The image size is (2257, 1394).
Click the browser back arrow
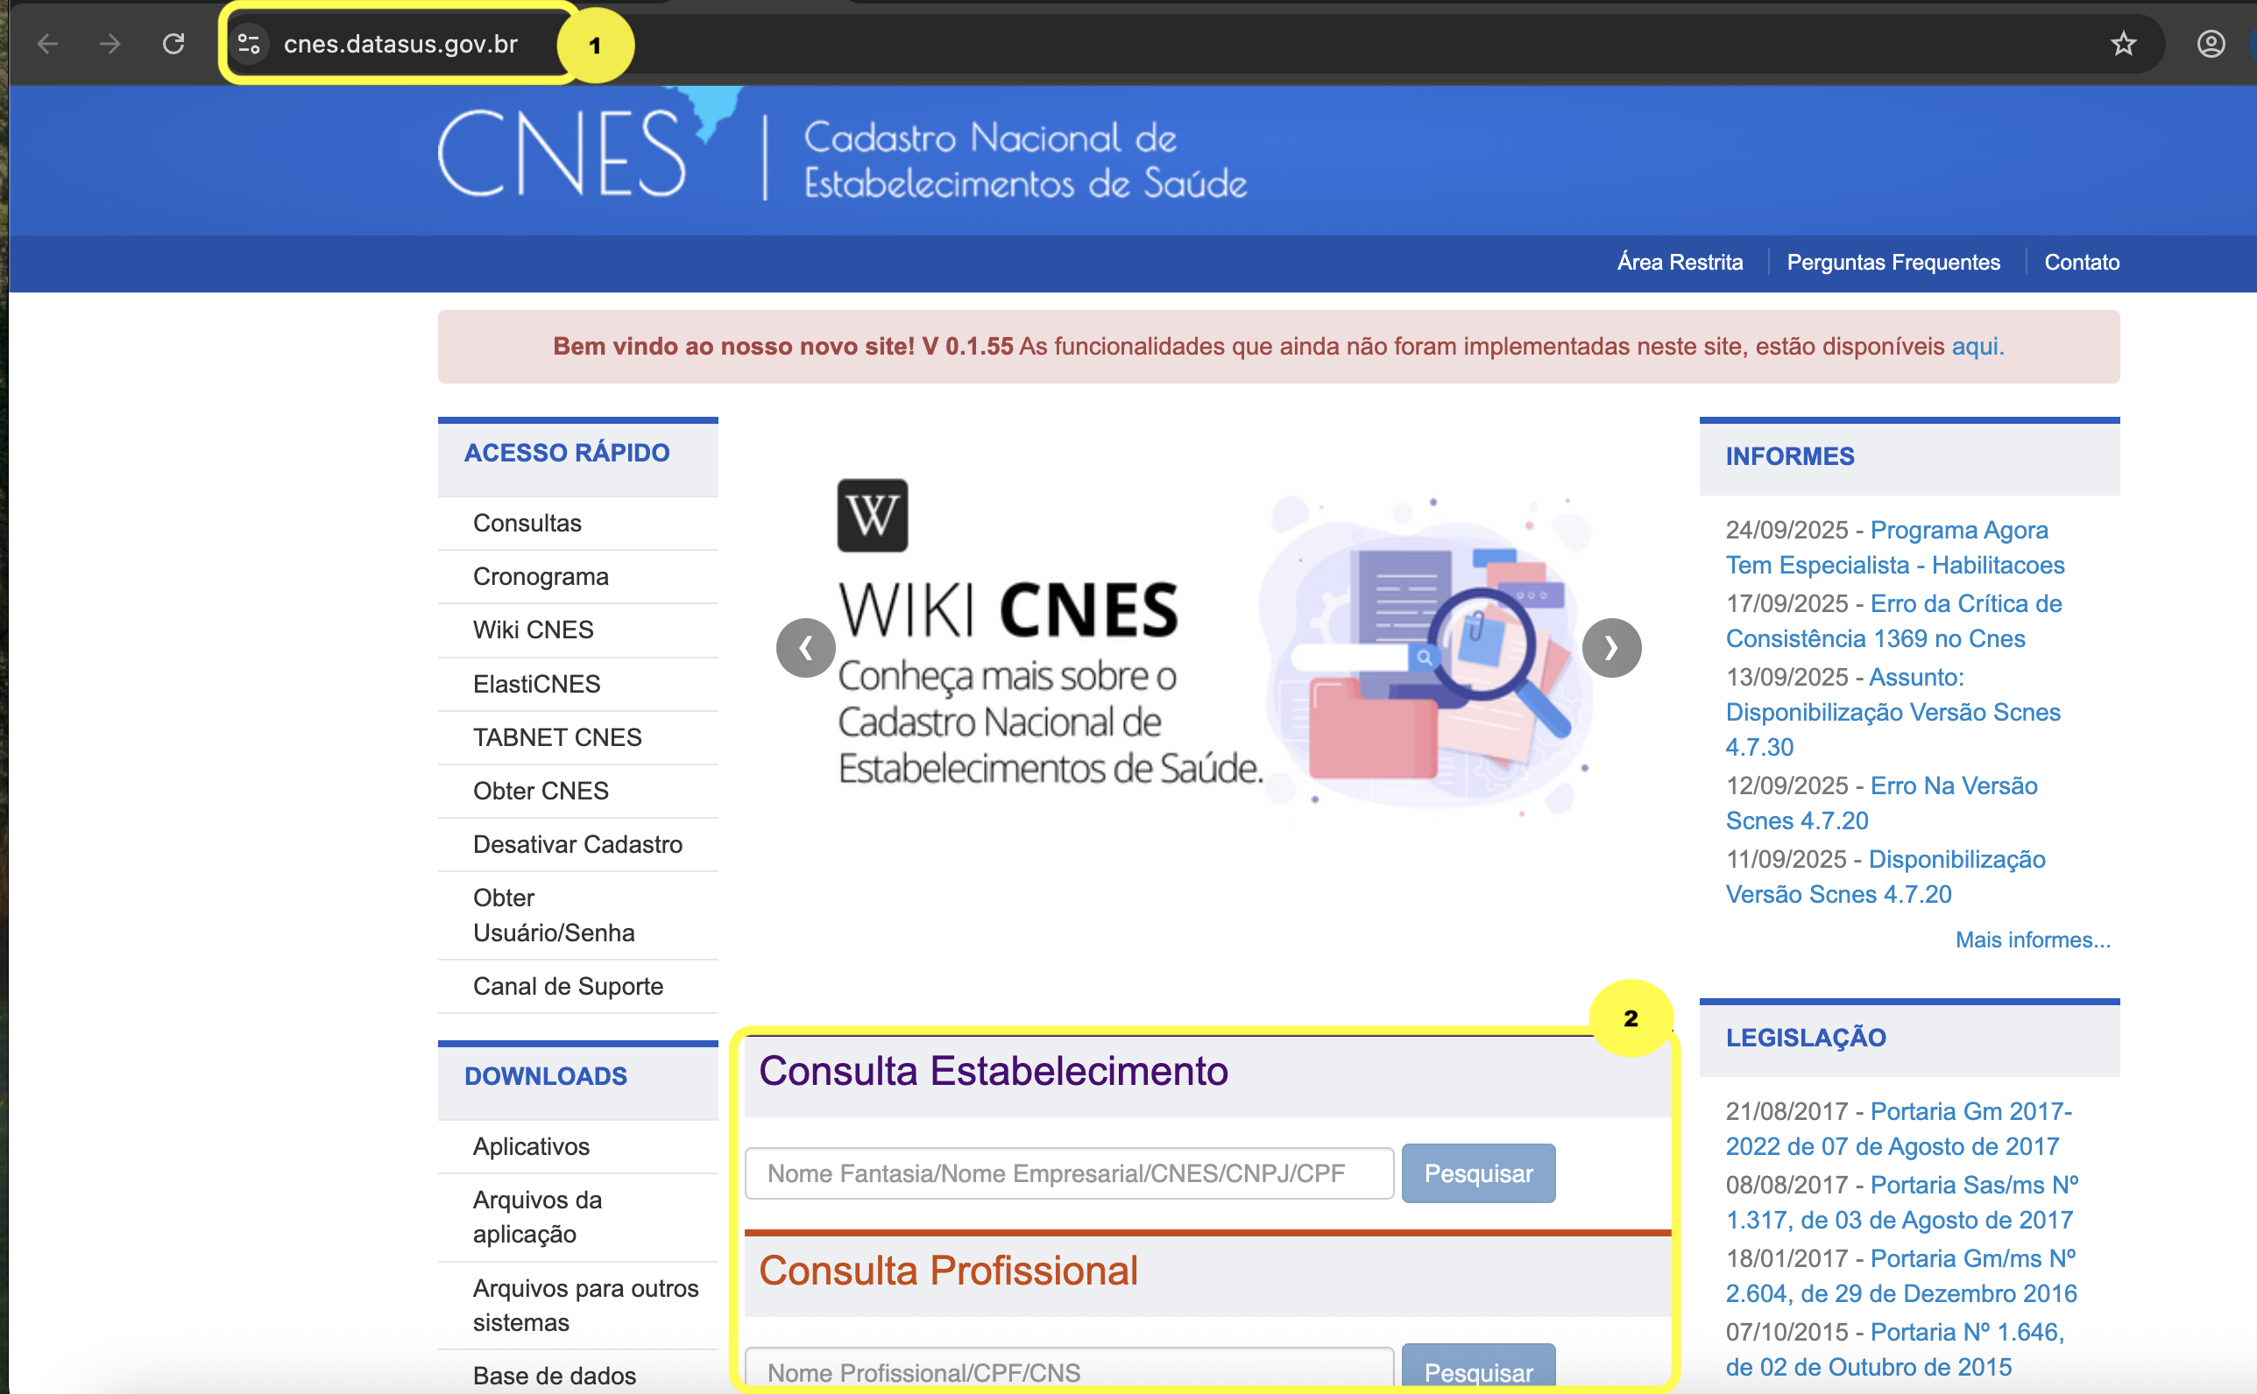pyautogui.click(x=48, y=43)
